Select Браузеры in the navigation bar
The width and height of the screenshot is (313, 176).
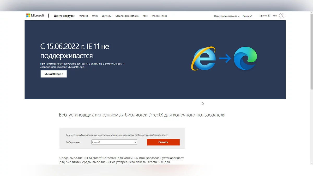(x=106, y=16)
